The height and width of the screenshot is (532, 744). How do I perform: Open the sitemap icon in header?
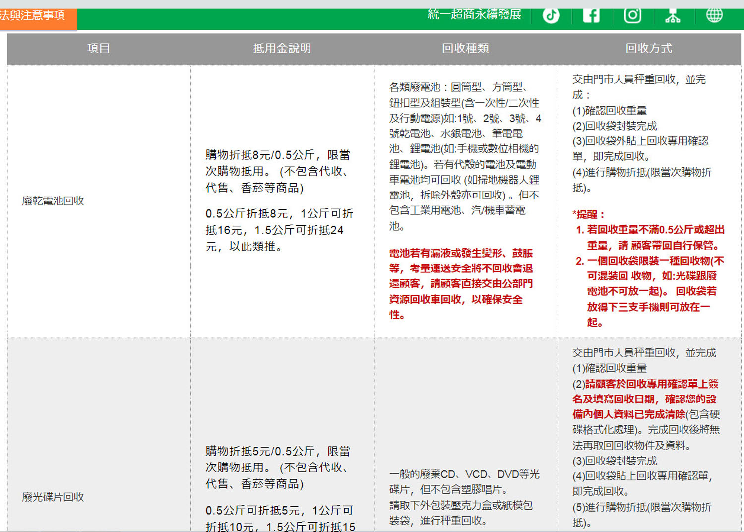click(673, 16)
